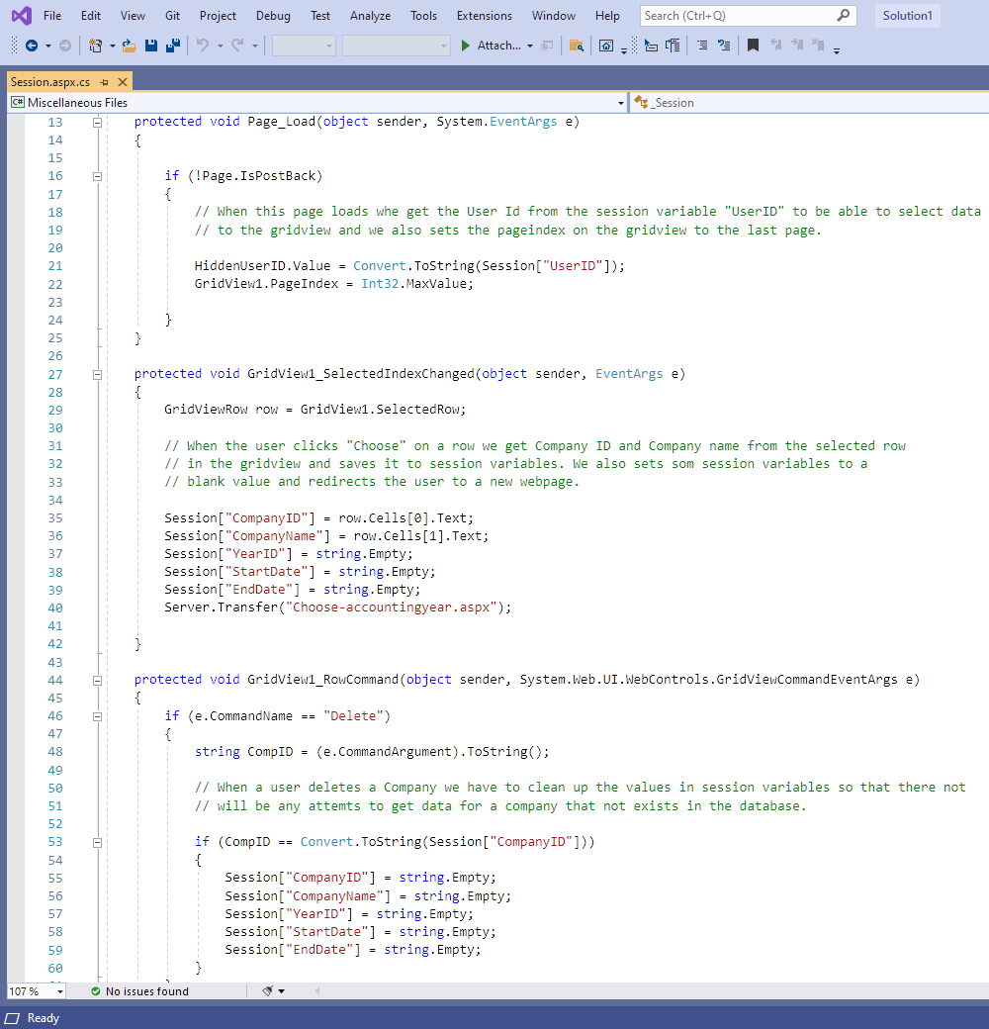
Task: Click the window-with-home toolbar icon
Action: 606,46
